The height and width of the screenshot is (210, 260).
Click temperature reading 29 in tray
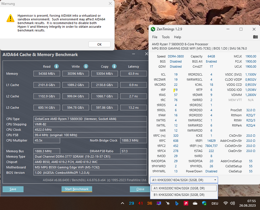[132, 203]
